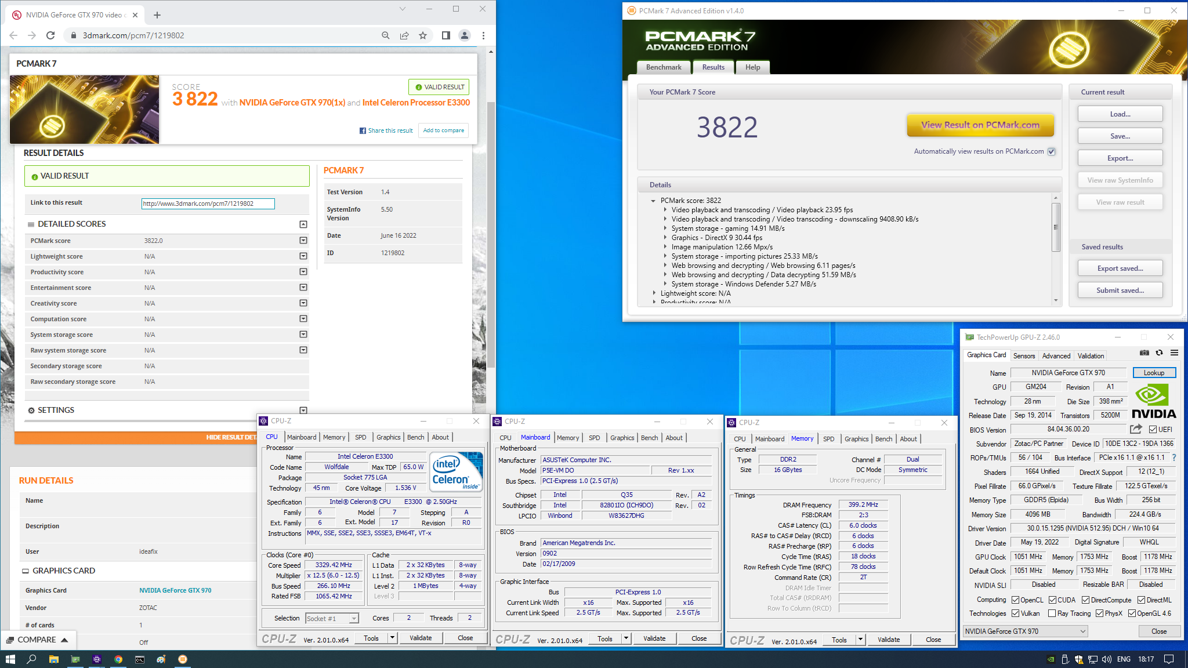Image resolution: width=1188 pixels, height=668 pixels.
Task: Open Chrome zoom magnifier icon in address bar
Action: click(x=386, y=35)
